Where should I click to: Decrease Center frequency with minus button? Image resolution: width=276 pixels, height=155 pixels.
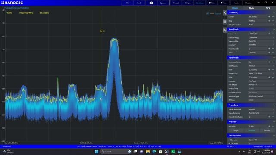tap(273, 17)
